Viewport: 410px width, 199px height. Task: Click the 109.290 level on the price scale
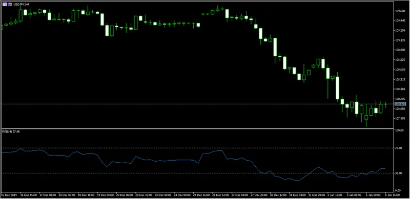click(x=400, y=31)
